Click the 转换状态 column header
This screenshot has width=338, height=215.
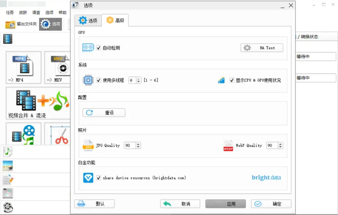click(309, 37)
